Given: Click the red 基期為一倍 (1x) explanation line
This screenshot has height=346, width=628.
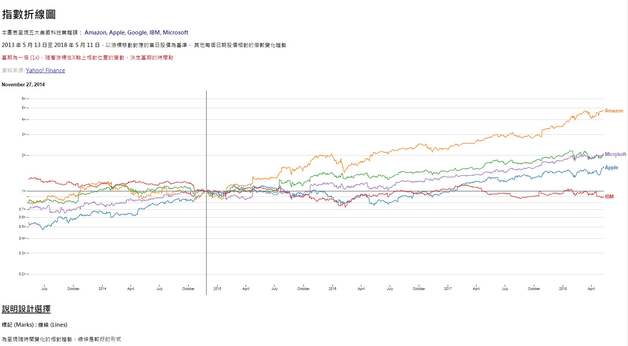Looking at the screenshot, I should click(87, 58).
